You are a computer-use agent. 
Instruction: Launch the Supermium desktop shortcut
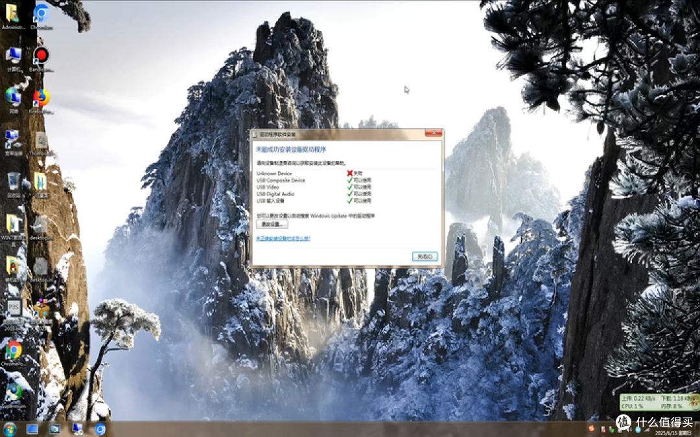click(x=14, y=395)
